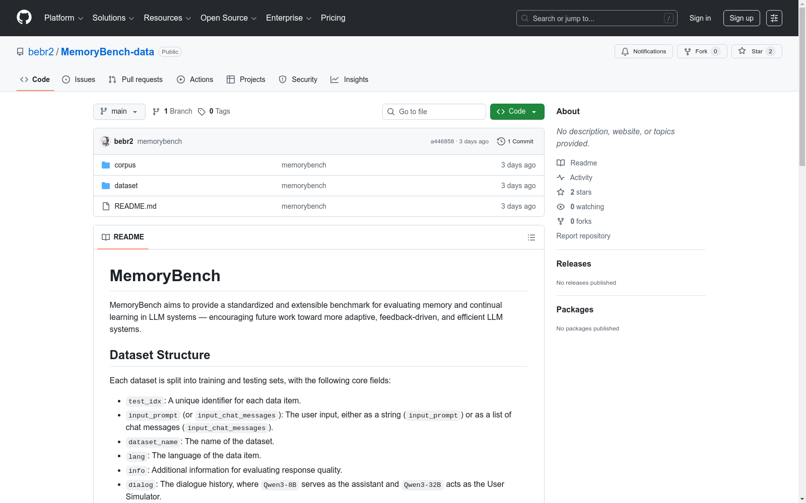Screen dimensions: 806x503
Task: Click the Notifications bell button
Action: [643, 51]
